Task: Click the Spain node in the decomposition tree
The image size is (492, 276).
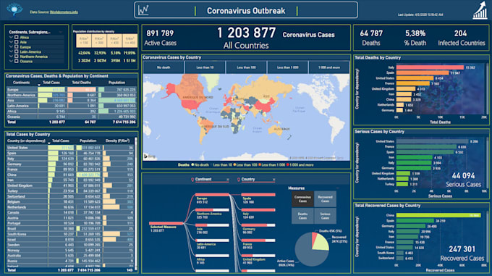Action: click(x=258, y=195)
